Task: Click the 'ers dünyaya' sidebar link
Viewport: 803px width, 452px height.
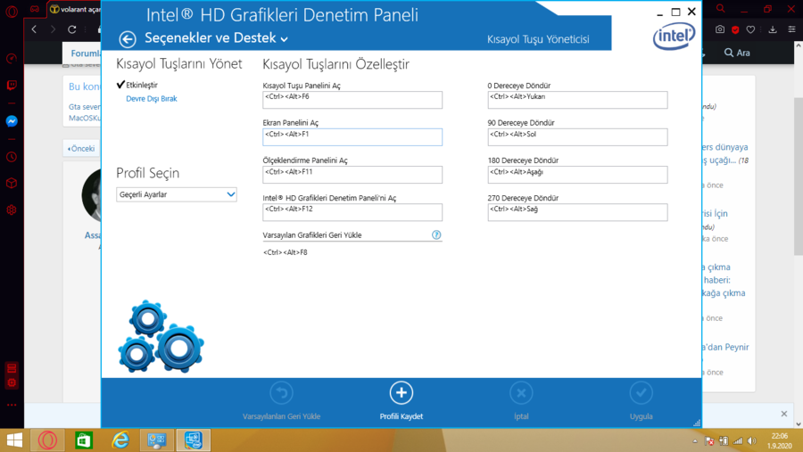Action: tap(724, 147)
